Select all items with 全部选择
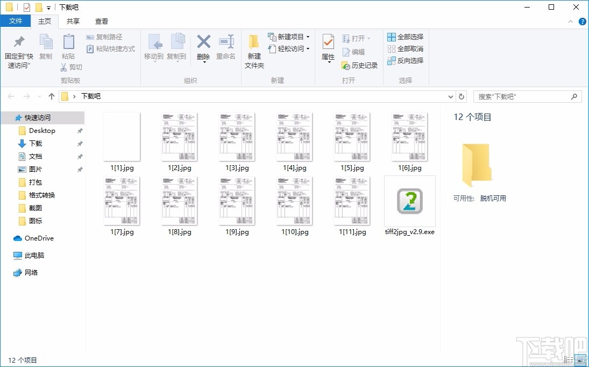 coord(405,37)
